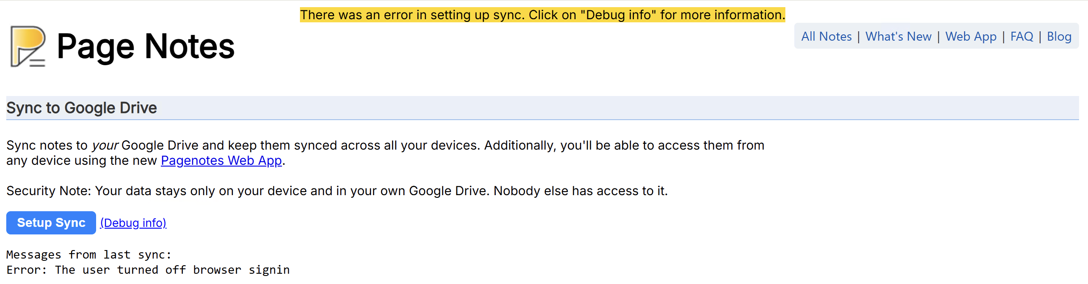Click the Page Notes title text
This screenshot has width=1088, height=284.
(145, 46)
